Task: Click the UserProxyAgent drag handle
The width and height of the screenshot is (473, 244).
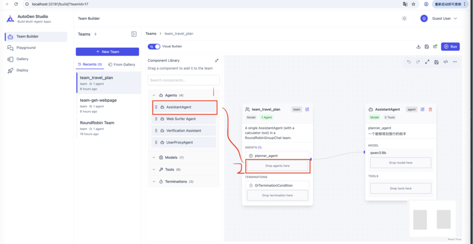Action: coord(156,142)
